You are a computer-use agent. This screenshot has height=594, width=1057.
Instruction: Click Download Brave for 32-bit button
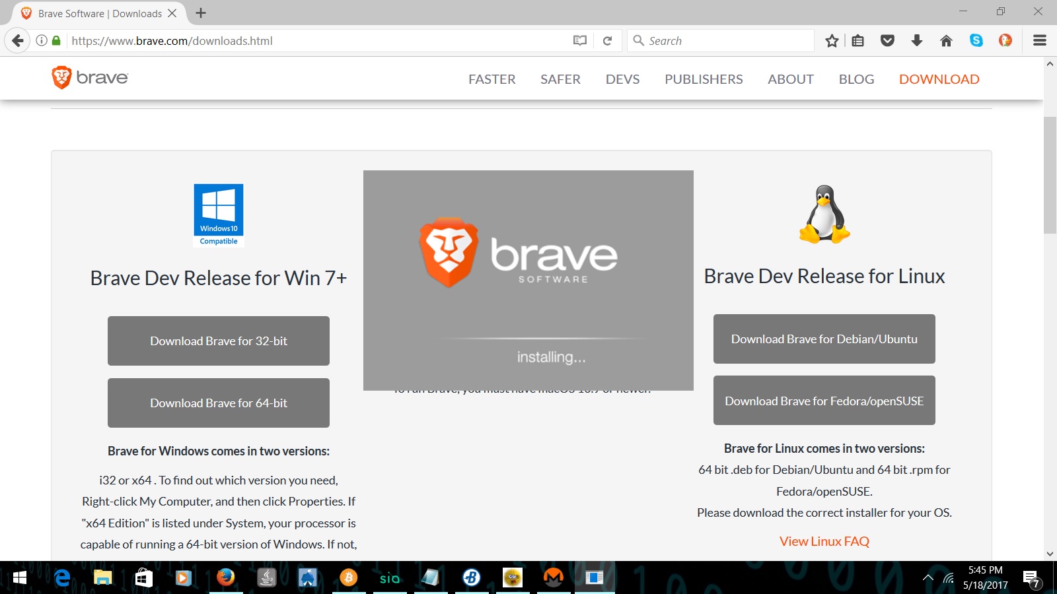coord(219,341)
